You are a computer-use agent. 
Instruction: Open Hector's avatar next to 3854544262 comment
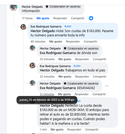[x=33, y=83]
